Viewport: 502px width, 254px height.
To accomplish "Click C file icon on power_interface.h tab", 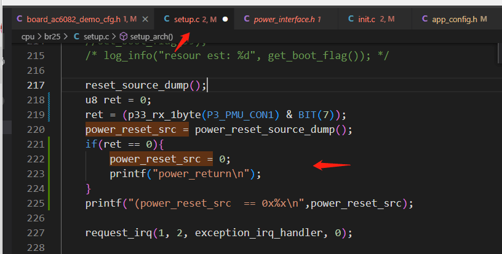I will [247, 19].
